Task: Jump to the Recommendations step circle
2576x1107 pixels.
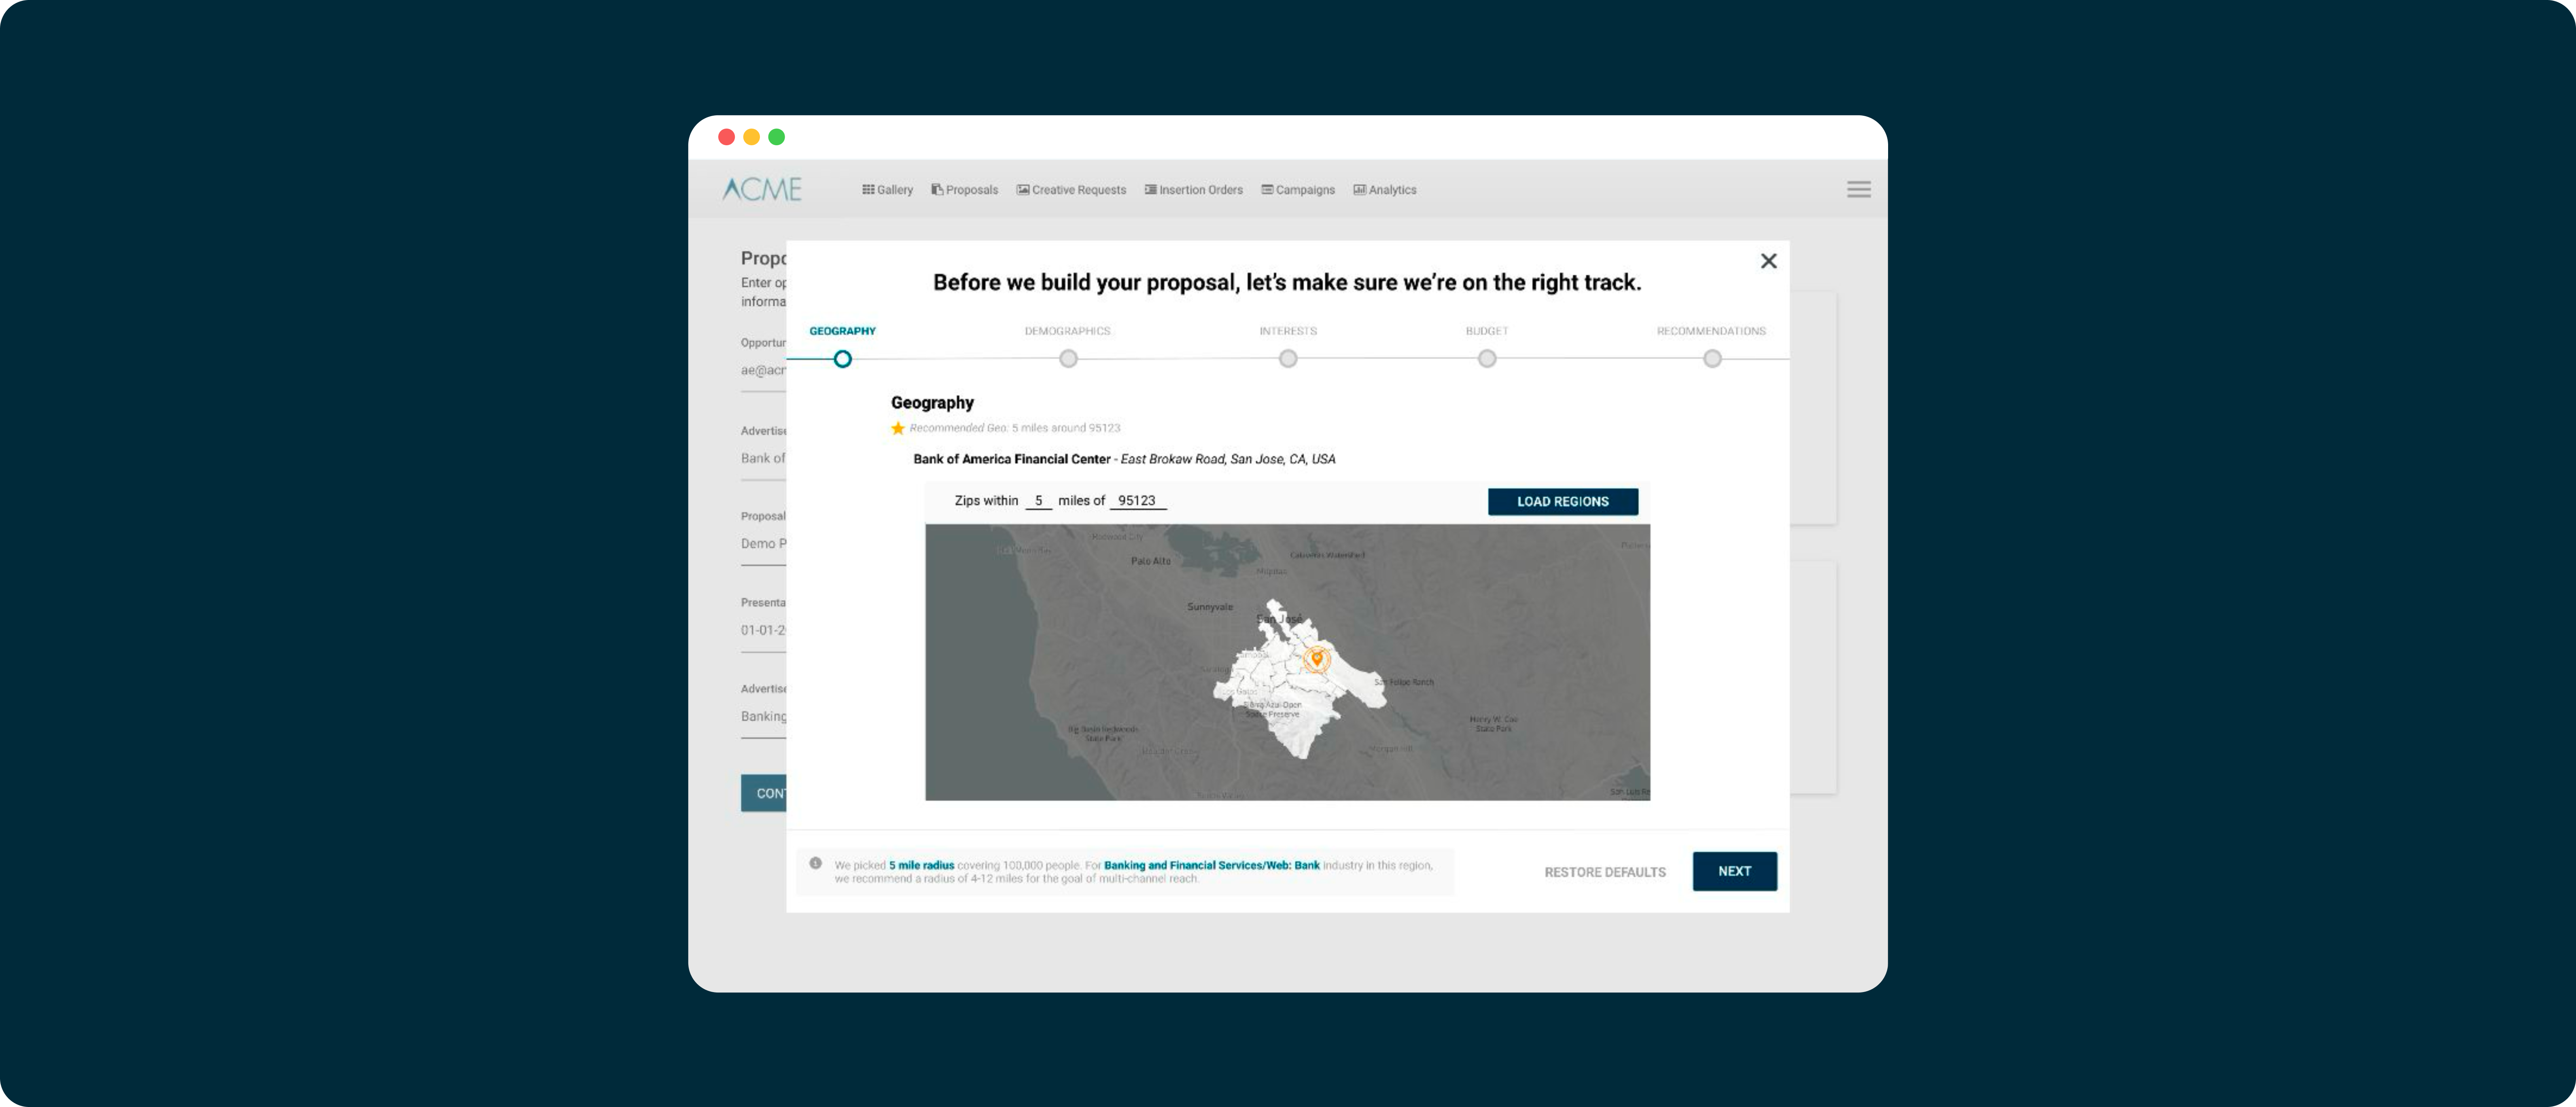Action: point(1712,359)
